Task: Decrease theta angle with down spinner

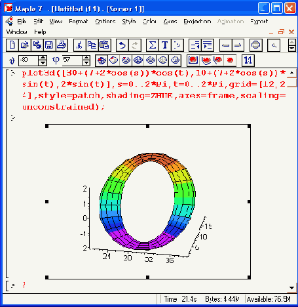Action: point(43,63)
